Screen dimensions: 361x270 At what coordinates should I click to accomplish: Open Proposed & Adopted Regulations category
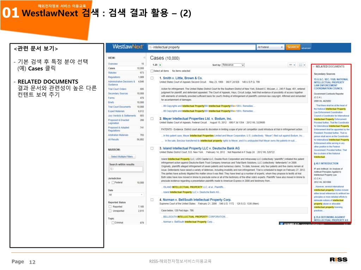point(118,129)
